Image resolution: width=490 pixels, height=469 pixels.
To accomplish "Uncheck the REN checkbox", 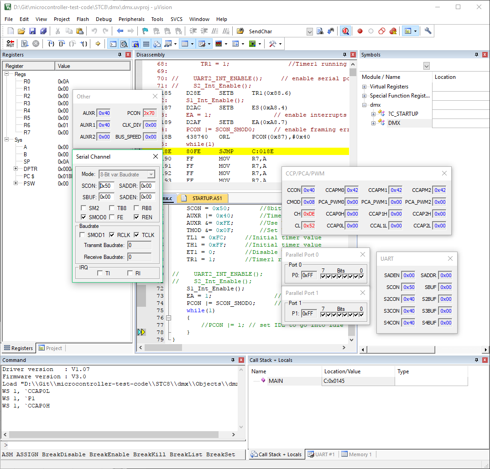I will point(136,217).
